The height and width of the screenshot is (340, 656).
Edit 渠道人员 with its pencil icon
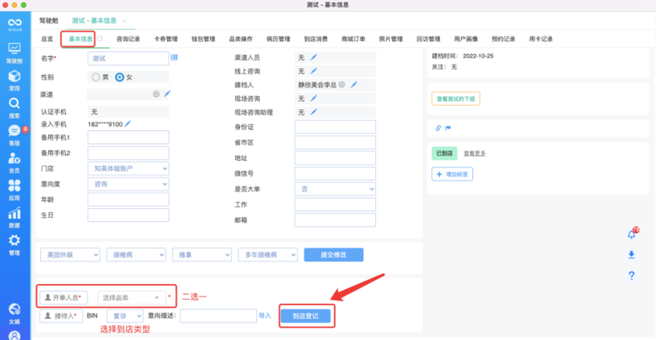coord(314,58)
